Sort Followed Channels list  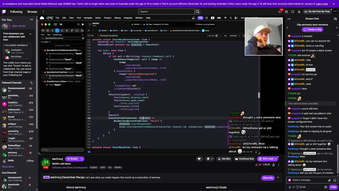point(31,83)
